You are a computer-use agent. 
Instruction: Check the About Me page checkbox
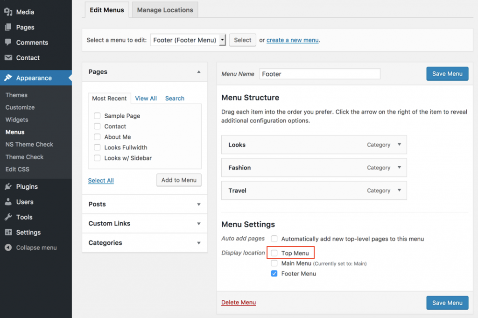pyautogui.click(x=97, y=137)
